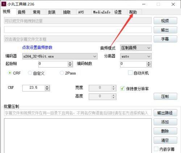Increase the CRF value with up arrow

(x=47, y=87)
